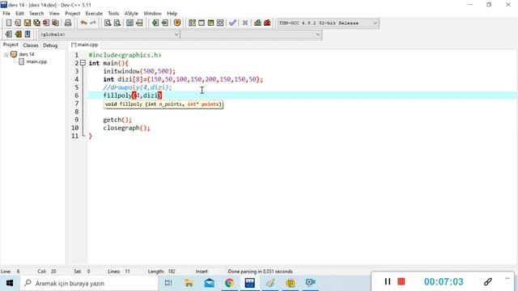Open the Help menu

point(172,14)
